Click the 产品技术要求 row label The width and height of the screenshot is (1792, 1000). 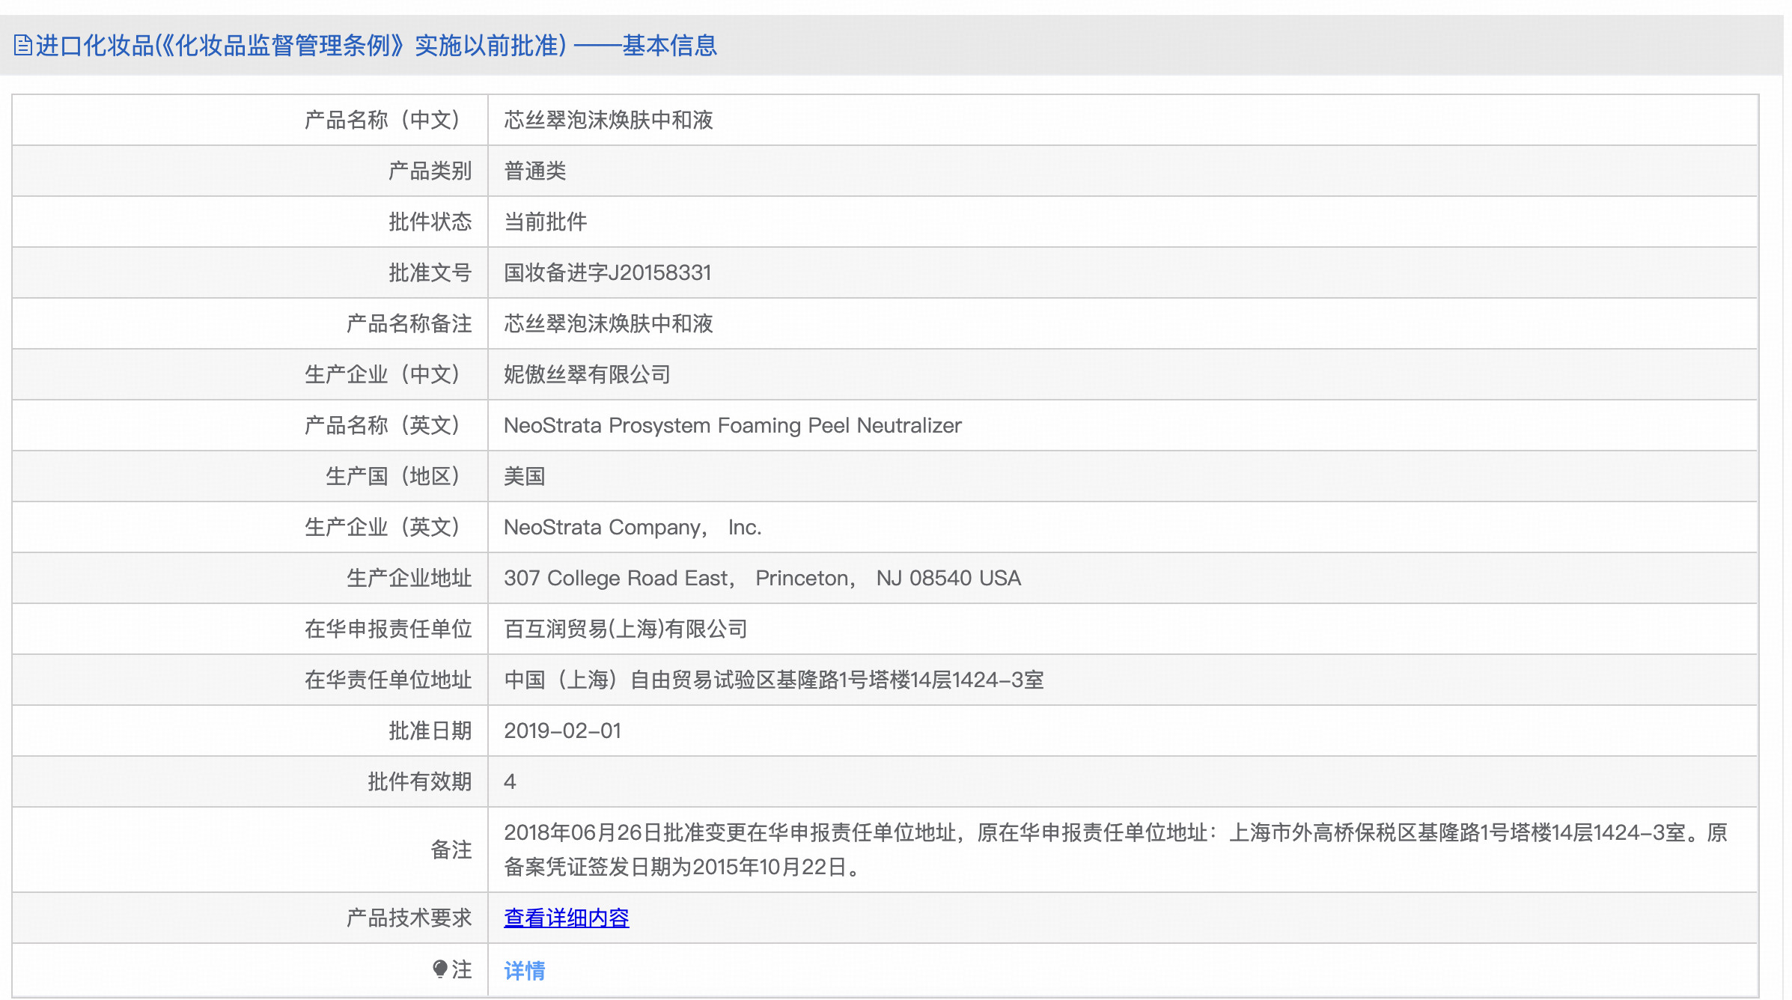pyautogui.click(x=409, y=918)
